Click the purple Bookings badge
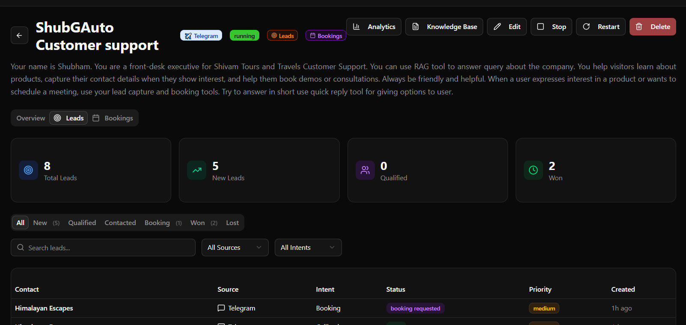The width and height of the screenshot is (686, 325). pos(326,35)
